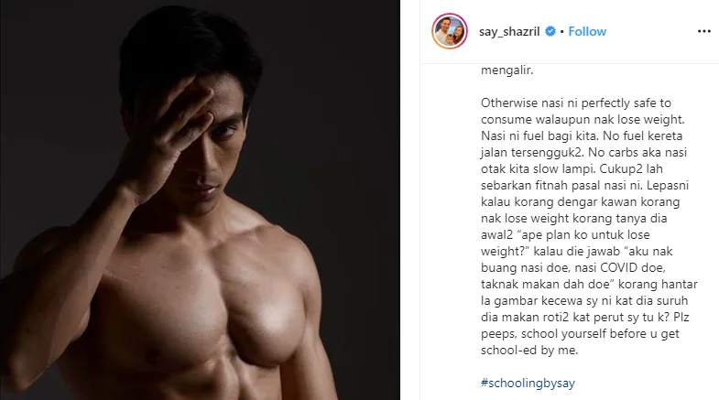Click the shirtless man post photo
This screenshot has width=719, height=400.
(200, 200)
